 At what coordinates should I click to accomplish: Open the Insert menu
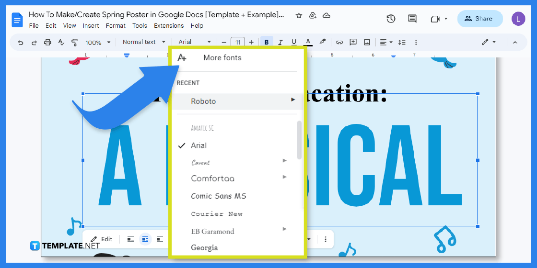91,26
